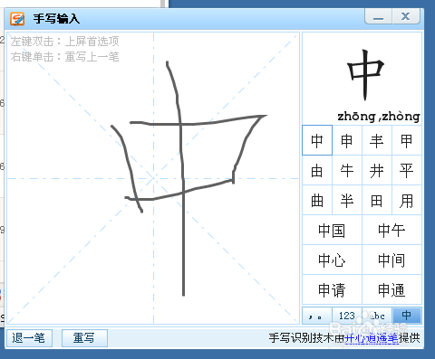Choose the word suggestion 中国
The image size is (435, 359).
[332, 230]
